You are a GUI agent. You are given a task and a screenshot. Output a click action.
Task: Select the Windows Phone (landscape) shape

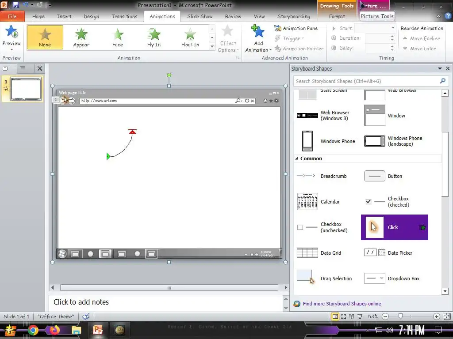point(395,141)
